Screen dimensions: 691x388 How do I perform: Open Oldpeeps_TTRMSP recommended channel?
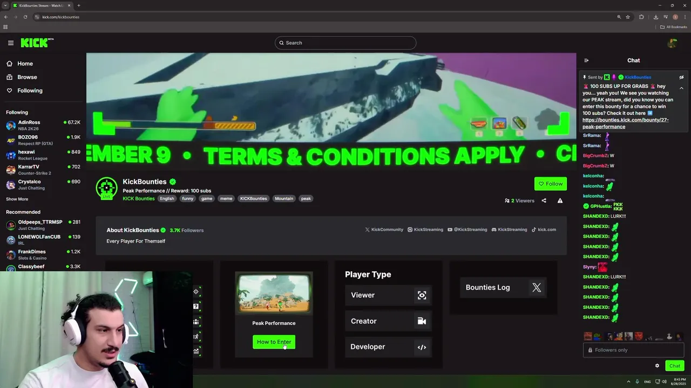click(43, 225)
